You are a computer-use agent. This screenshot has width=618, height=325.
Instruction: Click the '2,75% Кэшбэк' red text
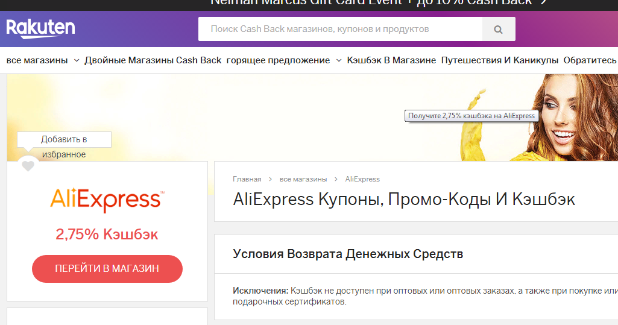(107, 235)
